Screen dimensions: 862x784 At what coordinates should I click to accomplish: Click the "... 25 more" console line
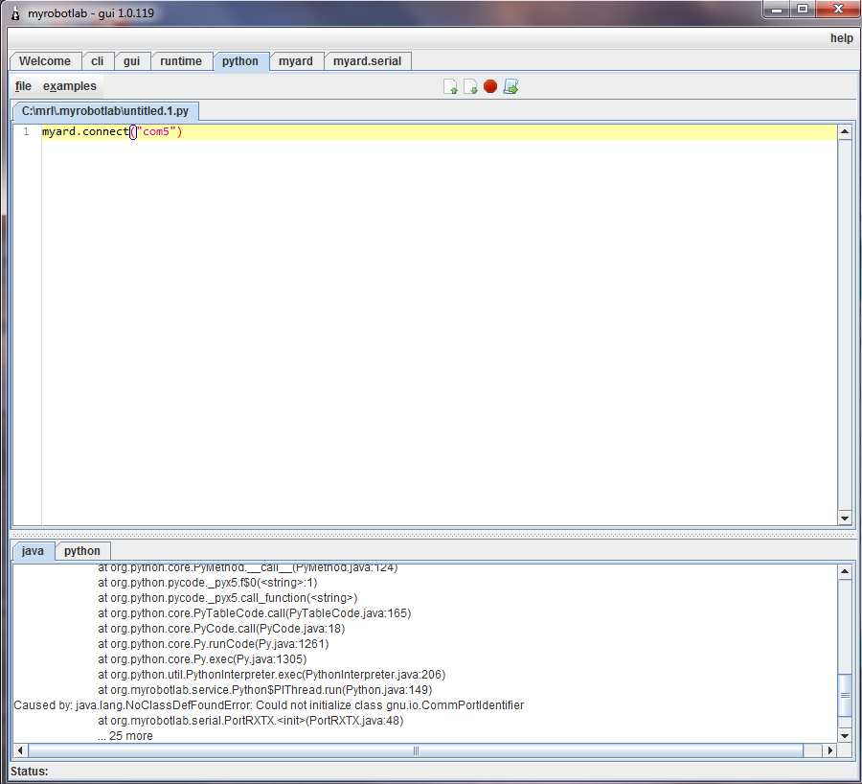click(125, 736)
